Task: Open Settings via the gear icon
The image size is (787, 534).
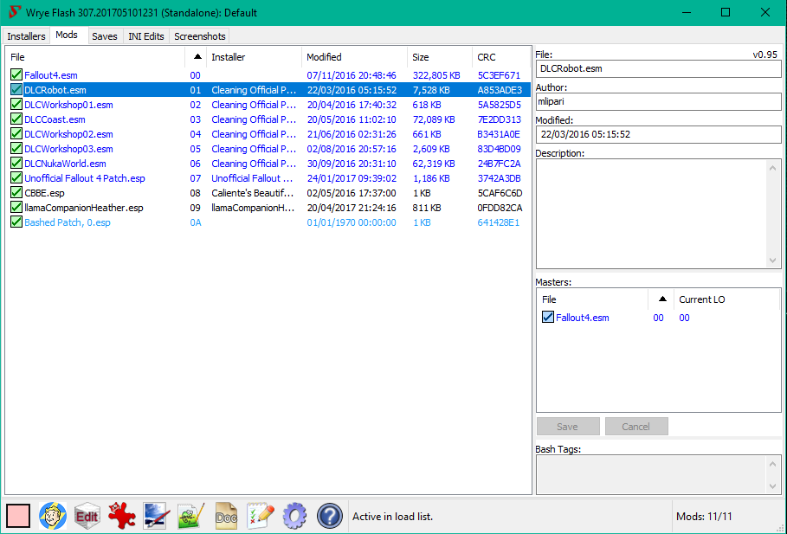Action: pyautogui.click(x=294, y=516)
